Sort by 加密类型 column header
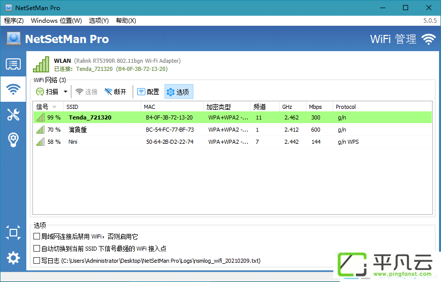Image resolution: width=441 pixels, height=282 pixels. pos(227,107)
